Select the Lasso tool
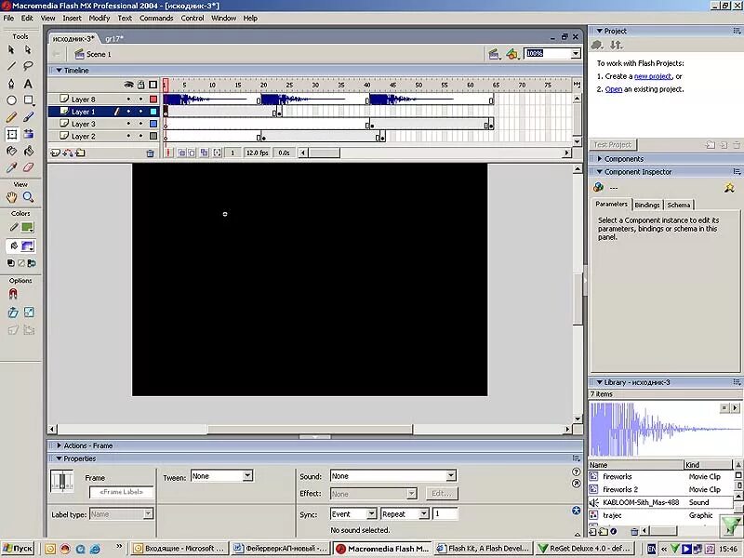 pos(28,66)
